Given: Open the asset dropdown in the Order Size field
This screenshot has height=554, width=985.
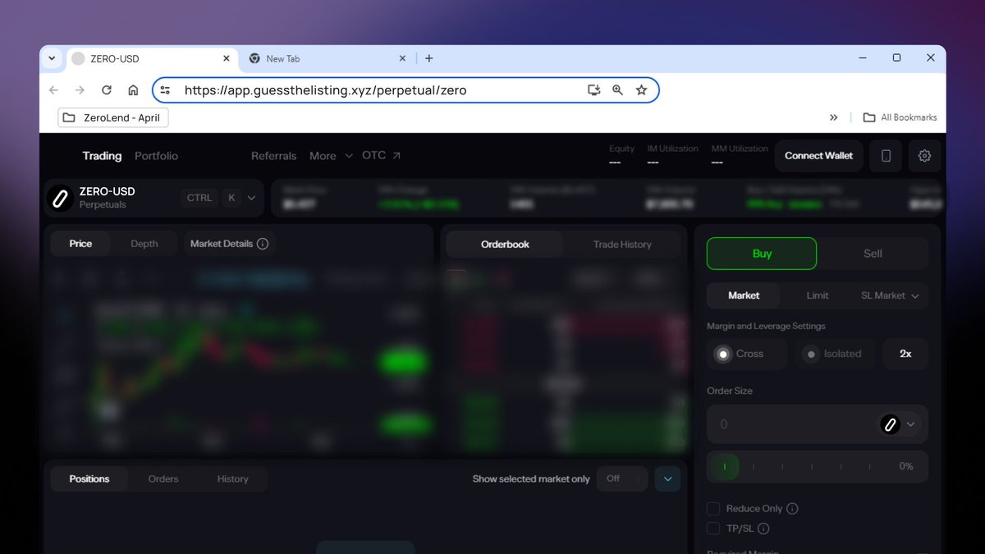Looking at the screenshot, I should coord(910,424).
